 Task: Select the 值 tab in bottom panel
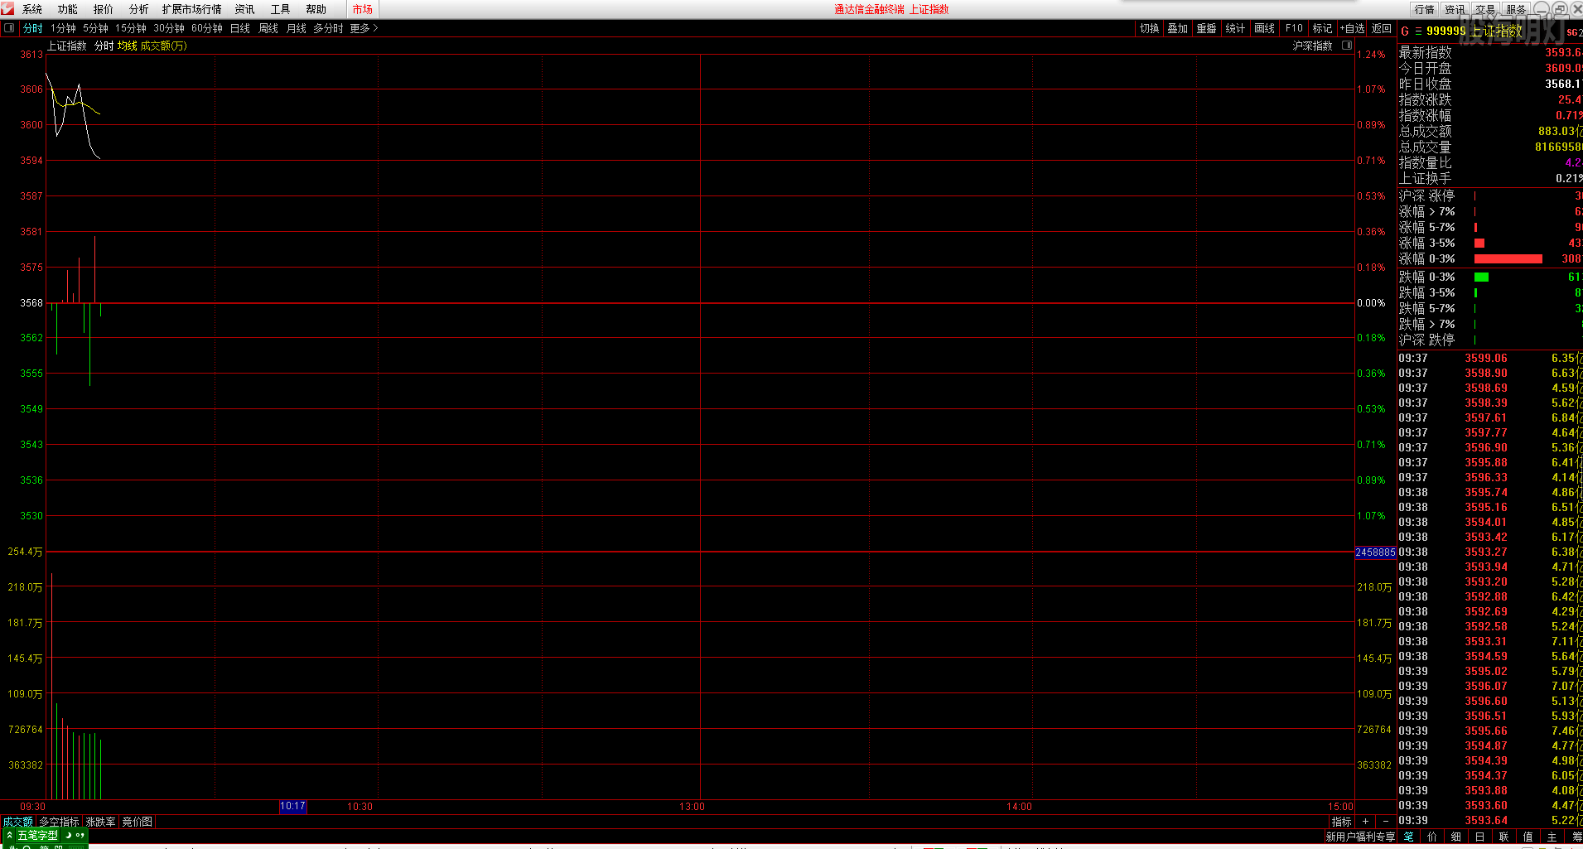(x=1527, y=837)
